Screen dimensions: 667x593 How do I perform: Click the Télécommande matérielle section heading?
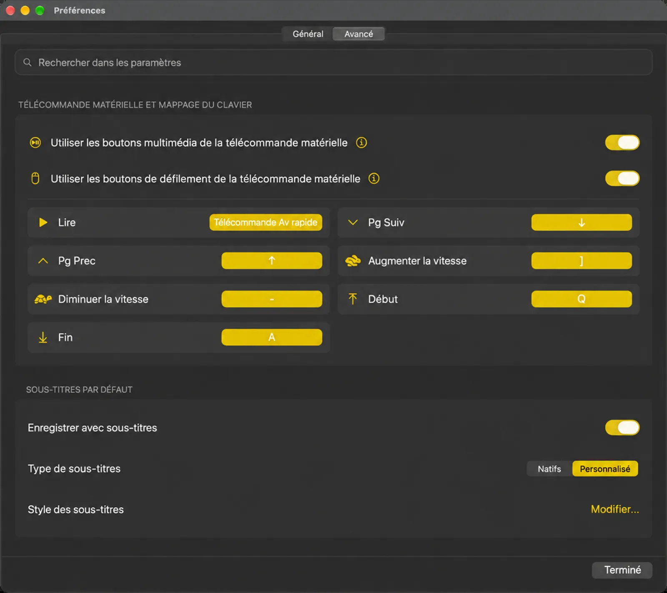[x=135, y=105]
